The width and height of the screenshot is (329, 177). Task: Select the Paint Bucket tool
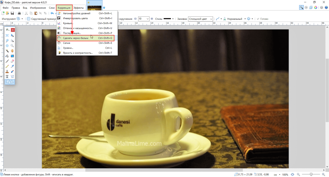pyautogui.click(x=7, y=56)
